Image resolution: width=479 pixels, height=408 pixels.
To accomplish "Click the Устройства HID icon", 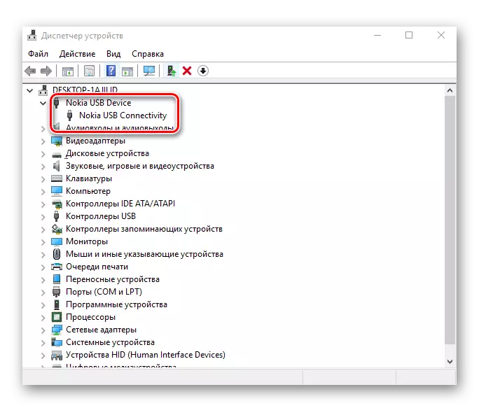I will tap(57, 355).
